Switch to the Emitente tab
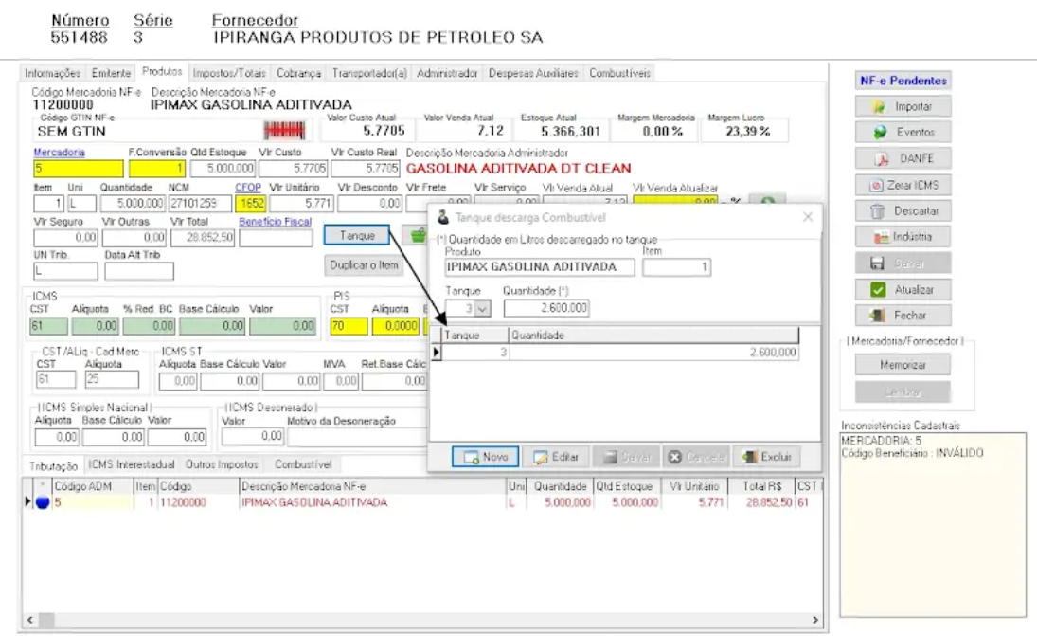 pyautogui.click(x=111, y=73)
